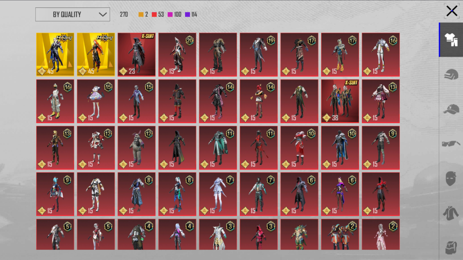Open the cap headwear category
This screenshot has height=260, width=463.
pos(451,109)
